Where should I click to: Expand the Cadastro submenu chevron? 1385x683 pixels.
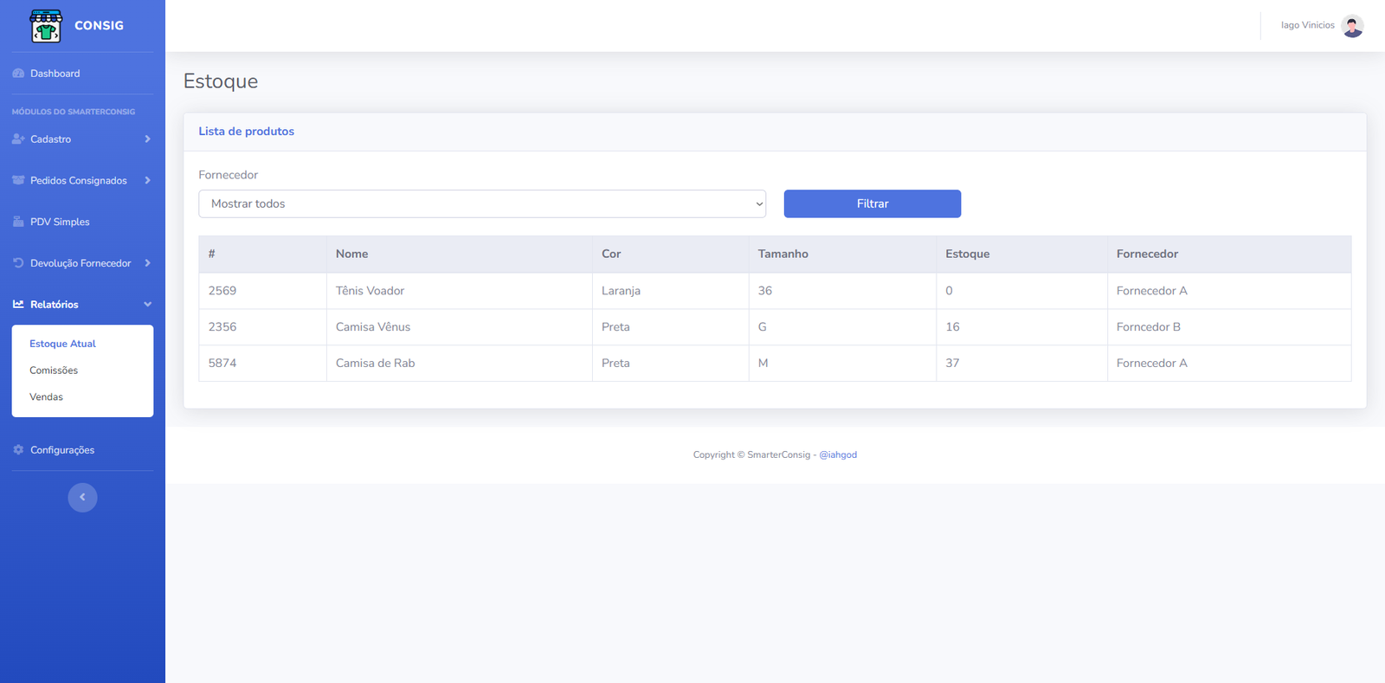(148, 139)
